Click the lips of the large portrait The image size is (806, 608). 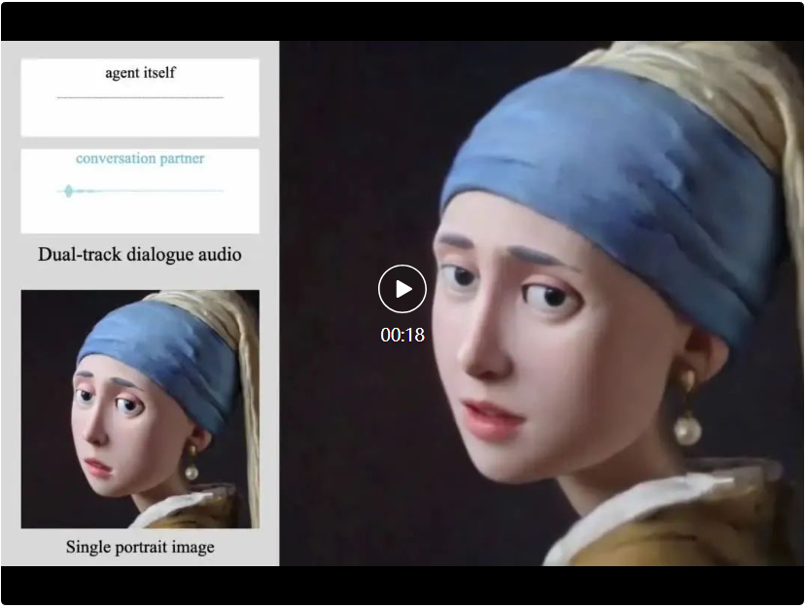tap(492, 418)
